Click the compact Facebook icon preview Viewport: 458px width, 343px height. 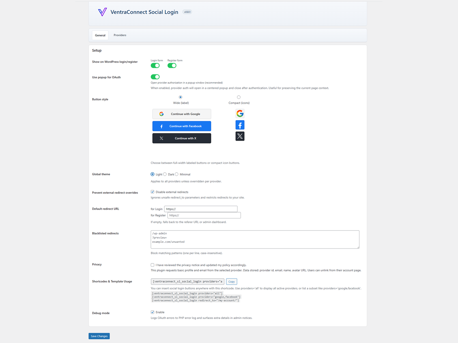240,125
